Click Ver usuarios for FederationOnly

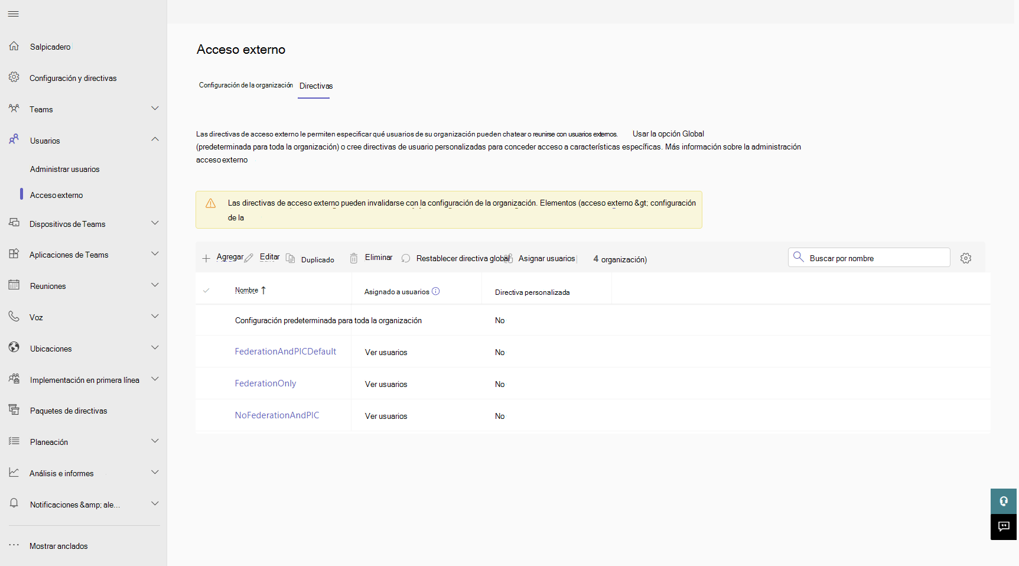386,384
